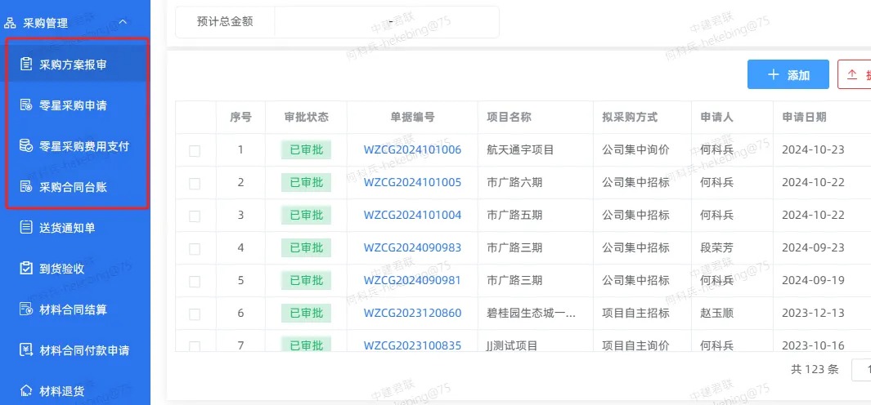Click the 零星采购申请 sidebar icon
The width and height of the screenshot is (871, 405).
[26, 105]
